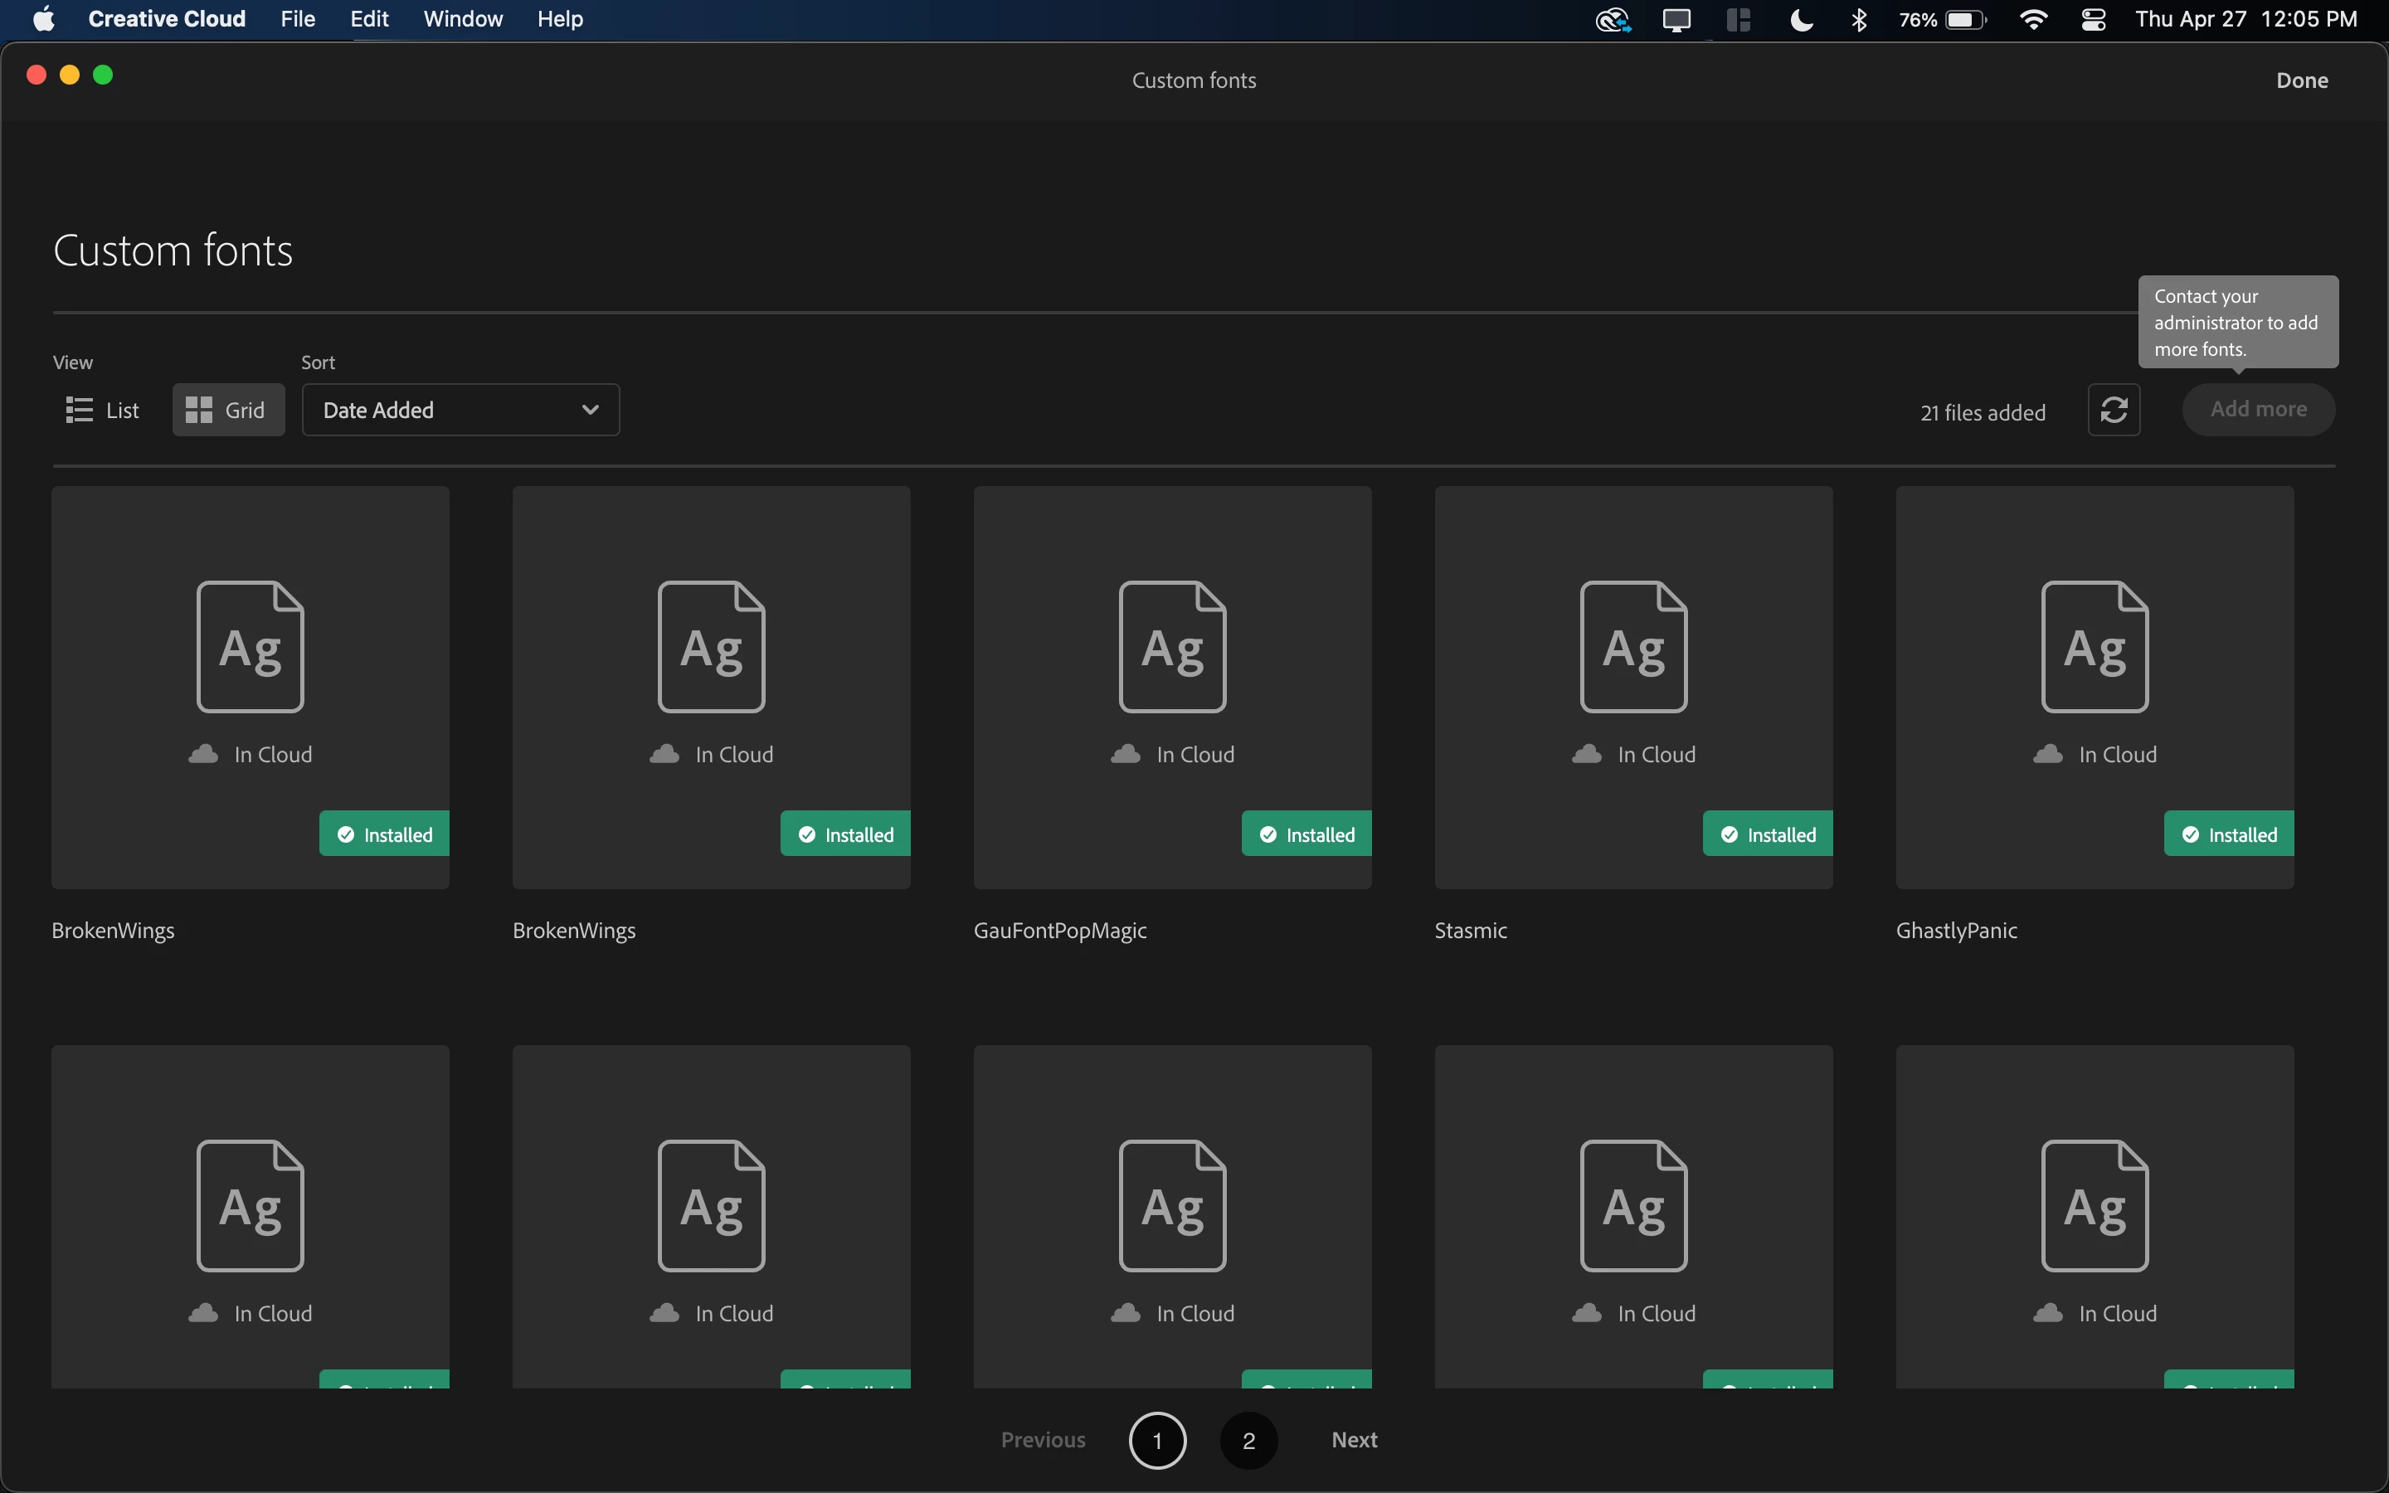Go to the Next page
This screenshot has width=2389, height=1493.
tap(1354, 1440)
